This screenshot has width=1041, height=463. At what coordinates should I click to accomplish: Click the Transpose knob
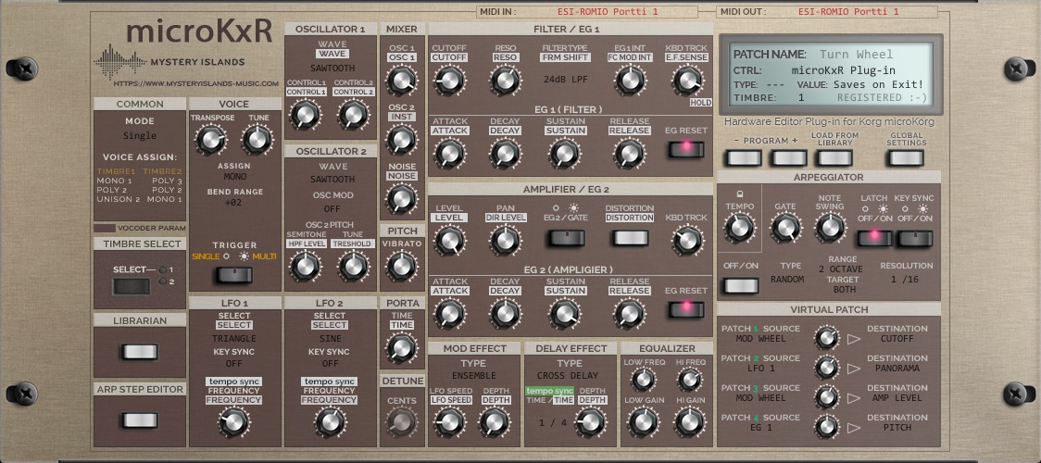(x=210, y=139)
